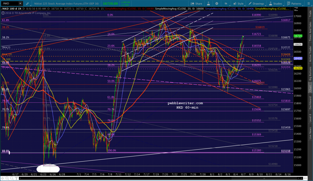Click the zoom out magnifier icon
The image size is (313, 181).
[12, 179]
